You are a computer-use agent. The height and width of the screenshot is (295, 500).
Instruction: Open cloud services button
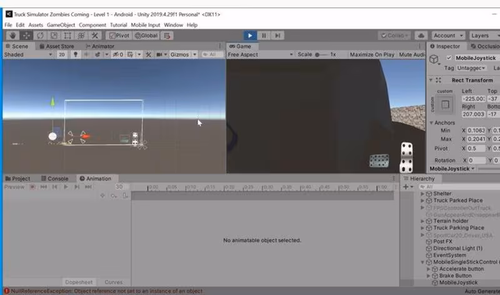421,36
